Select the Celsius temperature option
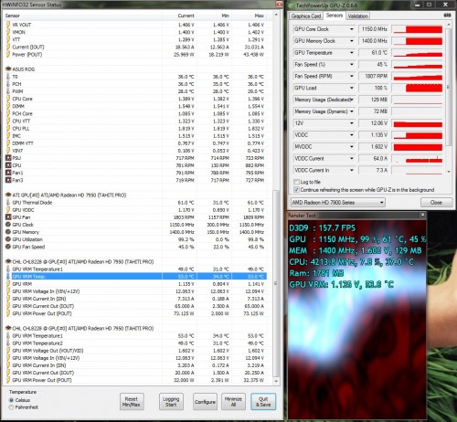The width and height of the screenshot is (457, 422). 12,400
